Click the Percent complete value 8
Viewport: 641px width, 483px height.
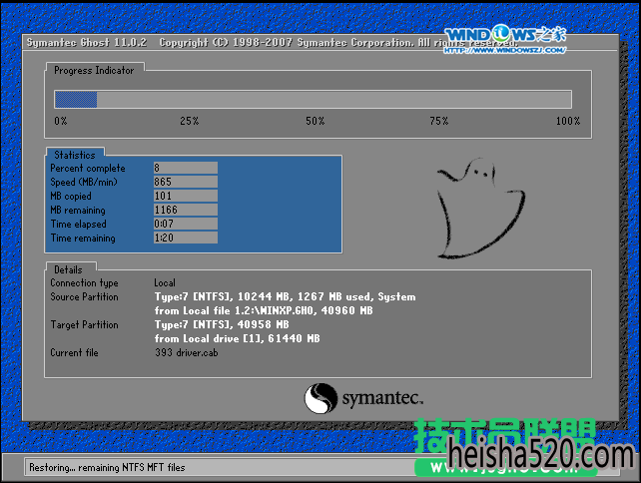point(185,168)
